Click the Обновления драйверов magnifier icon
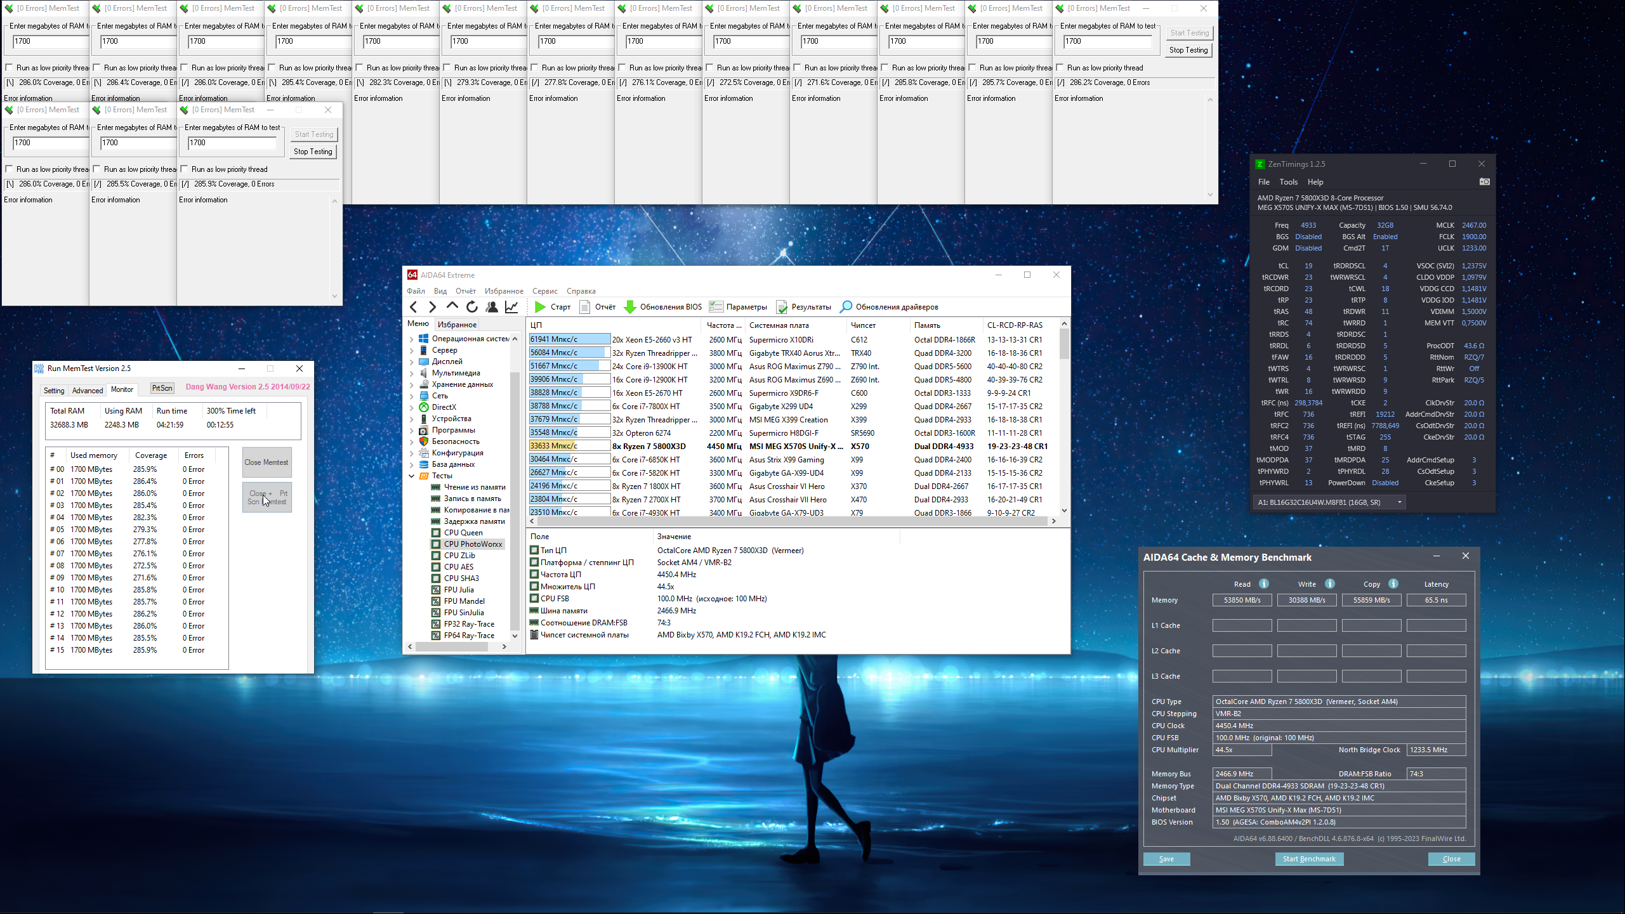1625x914 pixels. click(846, 307)
